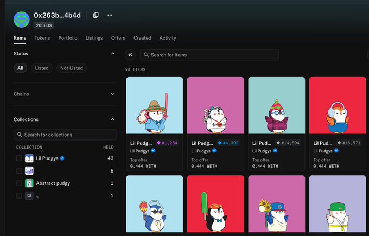Click rarity rank badge #16,571
Viewport: 369px width, 236px height.
coord(348,143)
